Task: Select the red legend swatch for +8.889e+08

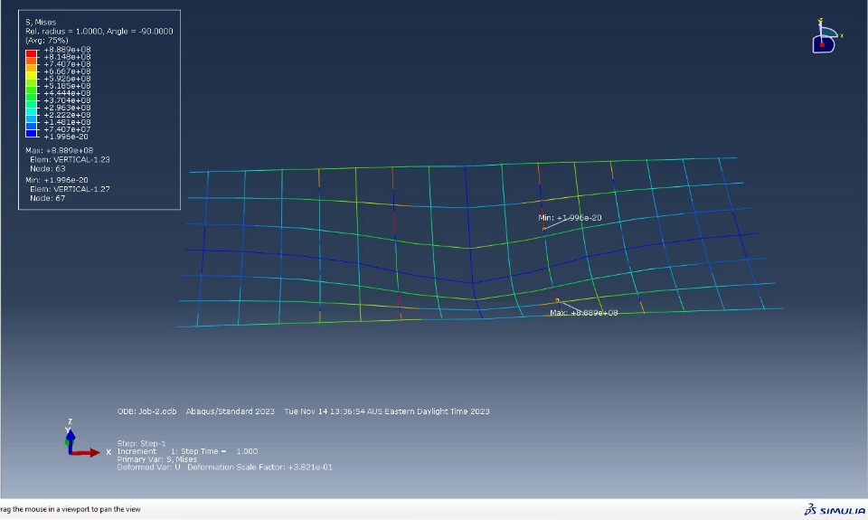Action: click(31, 53)
